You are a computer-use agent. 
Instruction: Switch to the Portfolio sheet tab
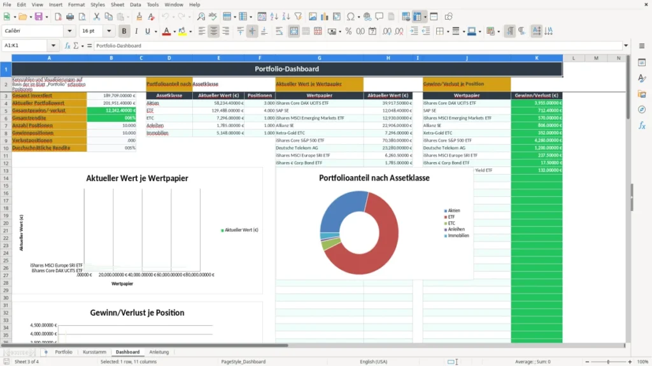pyautogui.click(x=64, y=352)
